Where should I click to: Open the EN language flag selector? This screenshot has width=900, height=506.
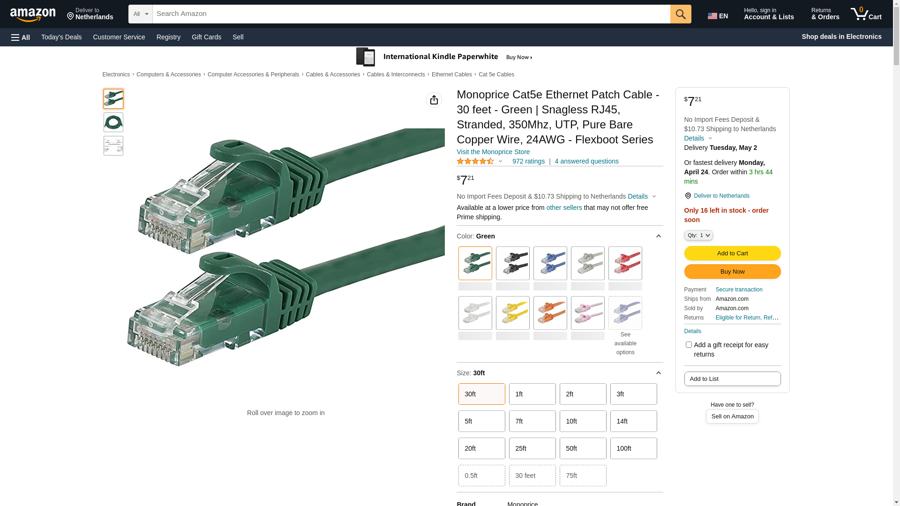coord(718,16)
